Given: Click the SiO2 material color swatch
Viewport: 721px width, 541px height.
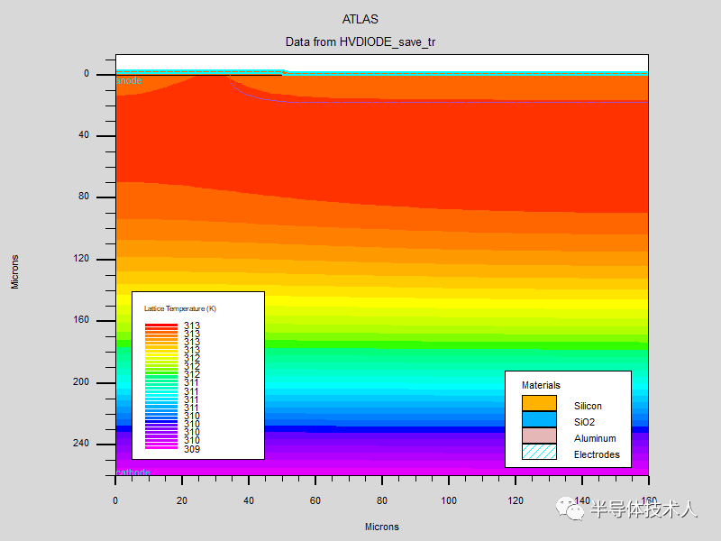Looking at the screenshot, I should click(x=539, y=419).
